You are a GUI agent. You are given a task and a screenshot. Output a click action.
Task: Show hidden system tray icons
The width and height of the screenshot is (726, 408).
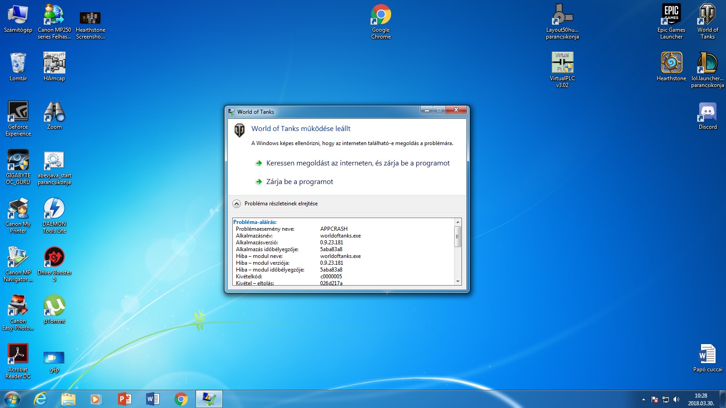pos(643,399)
